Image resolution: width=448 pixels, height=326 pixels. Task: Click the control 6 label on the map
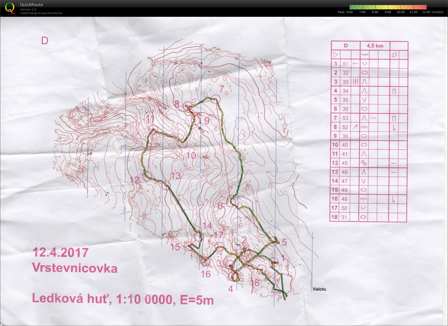coord(220,206)
